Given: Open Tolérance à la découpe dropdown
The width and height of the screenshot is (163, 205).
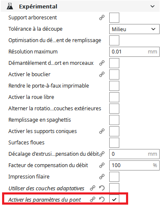Looking at the screenshot, I should coord(134,29).
